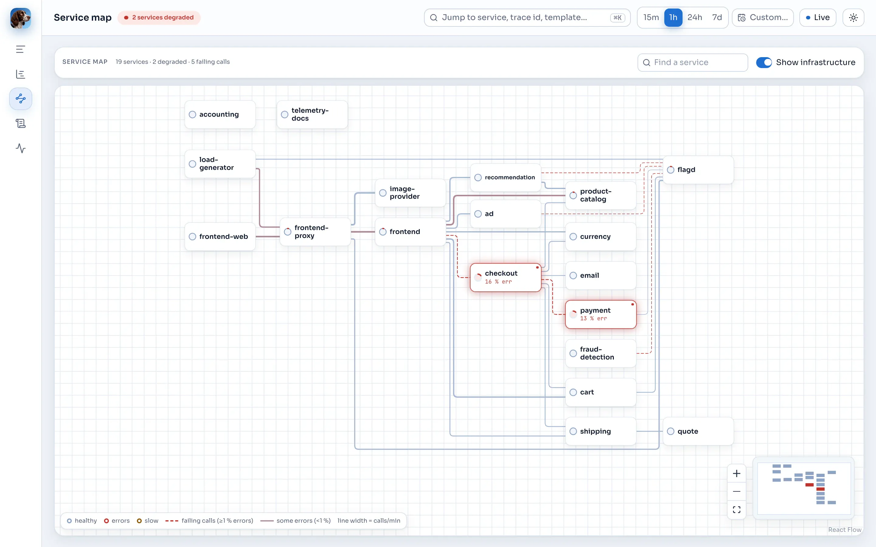Select the 24h time range
This screenshot has height=547, width=876.
[694, 17]
